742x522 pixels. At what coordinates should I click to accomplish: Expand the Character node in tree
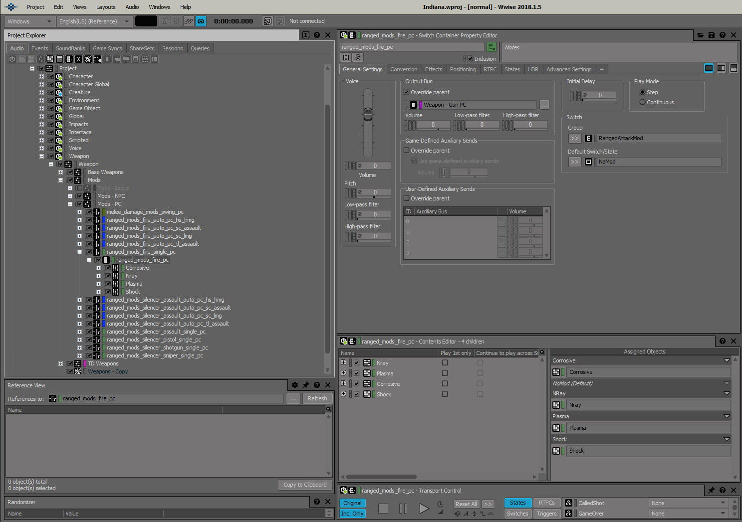(x=41, y=76)
